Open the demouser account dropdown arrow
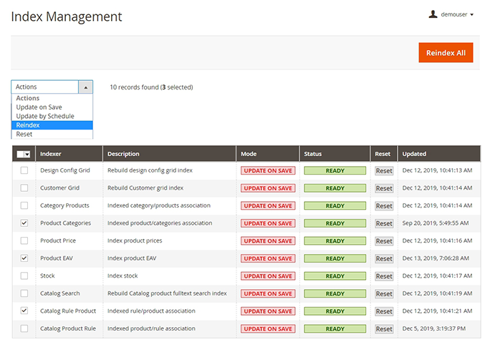490x350 pixels. click(x=472, y=14)
